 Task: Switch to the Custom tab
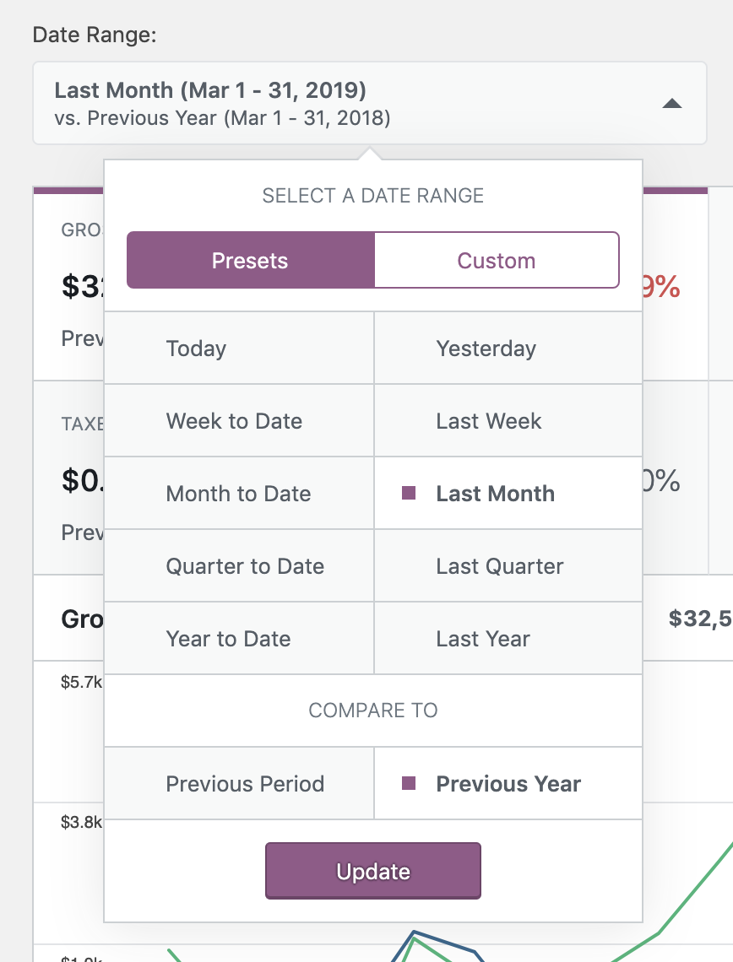coord(497,260)
